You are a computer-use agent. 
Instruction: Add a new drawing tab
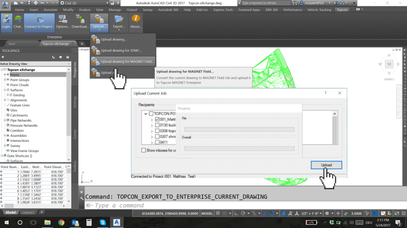tap(82, 44)
